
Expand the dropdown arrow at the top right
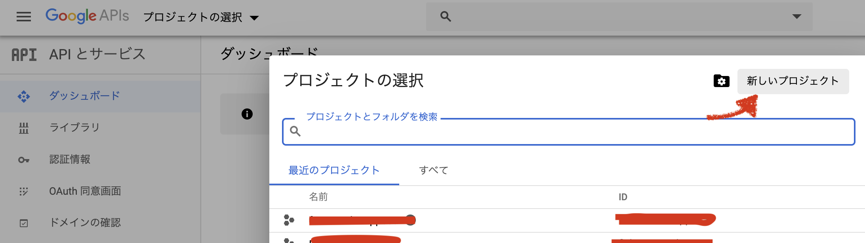(x=797, y=17)
